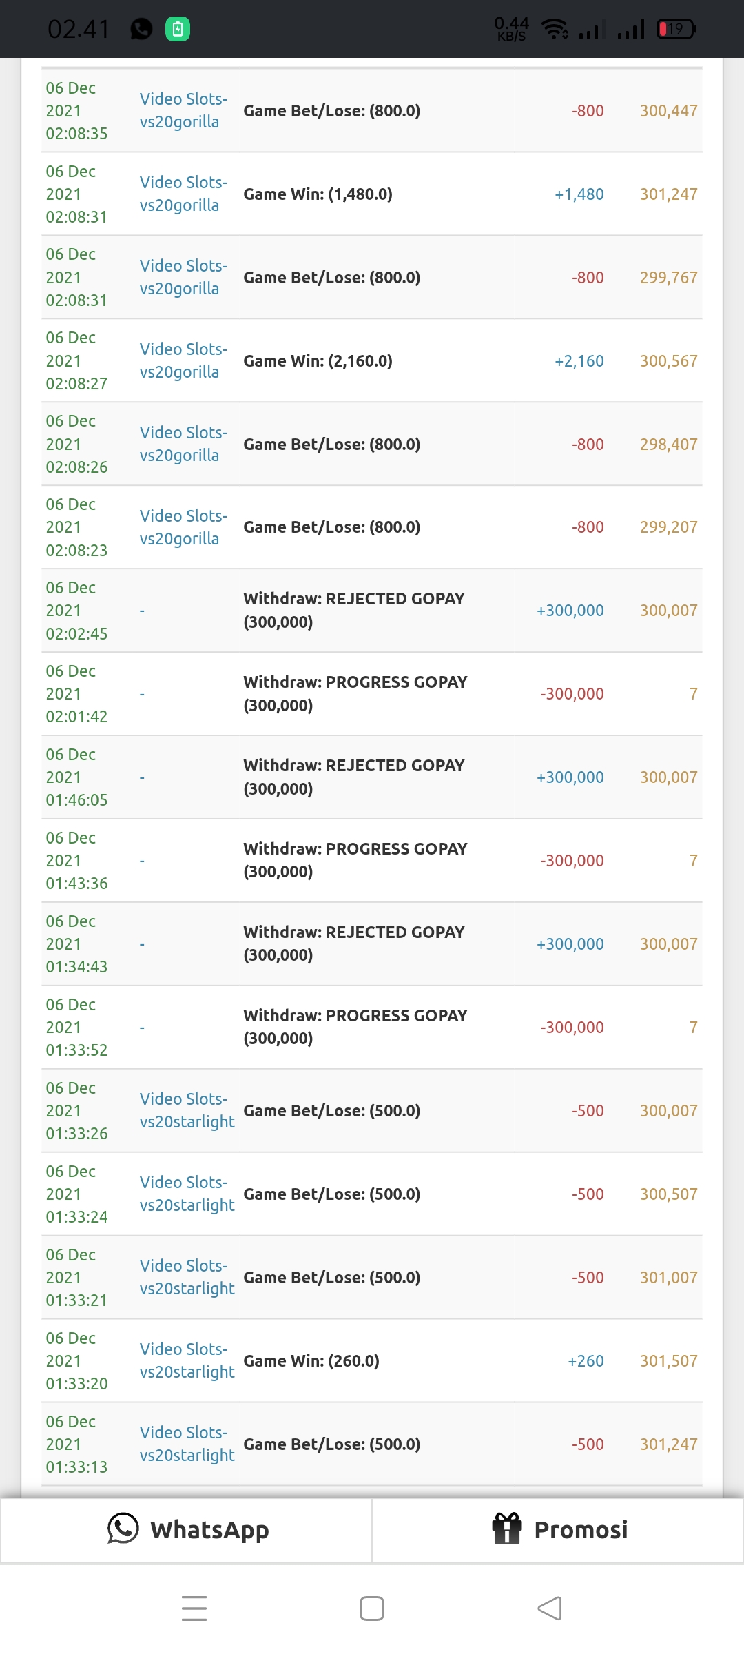Tap the green battery saver status icon
This screenshot has width=744, height=1654.
point(178,29)
